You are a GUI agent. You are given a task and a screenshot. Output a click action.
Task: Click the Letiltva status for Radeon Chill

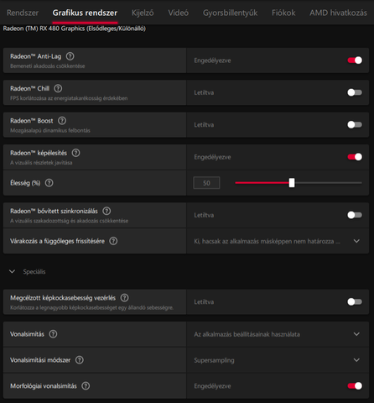(204, 92)
